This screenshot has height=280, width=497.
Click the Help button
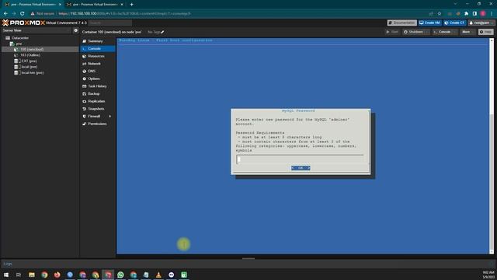point(486,32)
